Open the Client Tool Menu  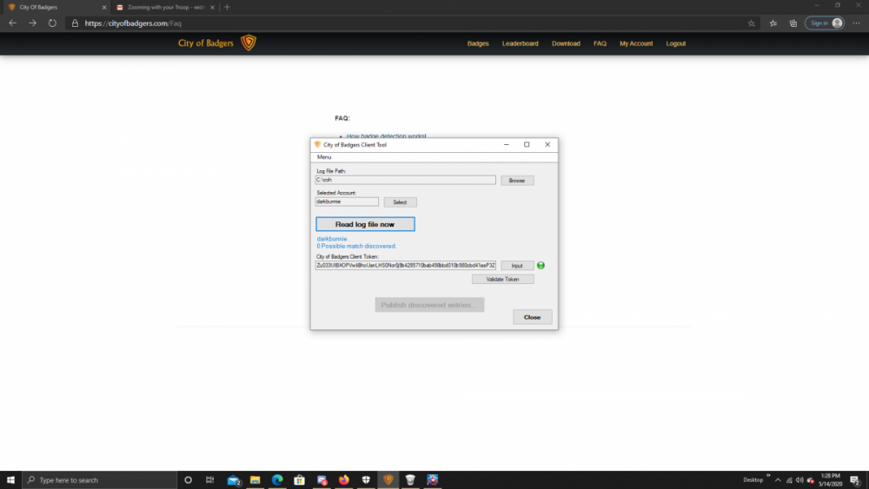coord(324,157)
